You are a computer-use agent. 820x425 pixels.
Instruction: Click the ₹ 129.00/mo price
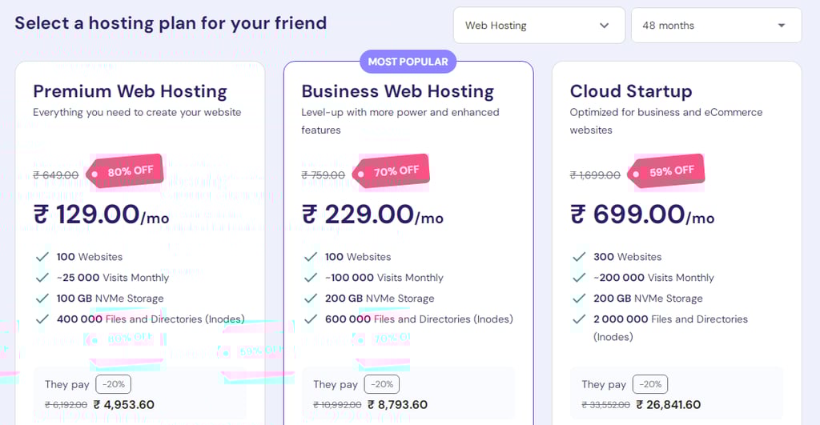coord(102,215)
